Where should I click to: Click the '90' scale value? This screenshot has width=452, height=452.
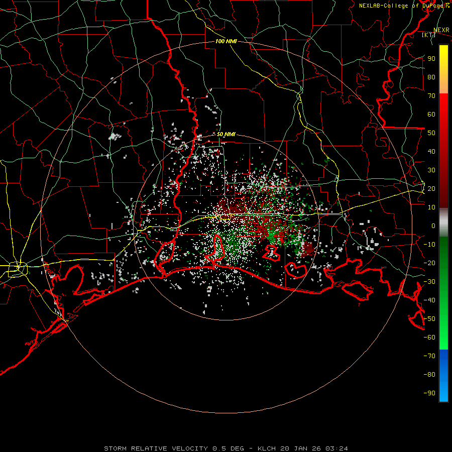pos(431,59)
